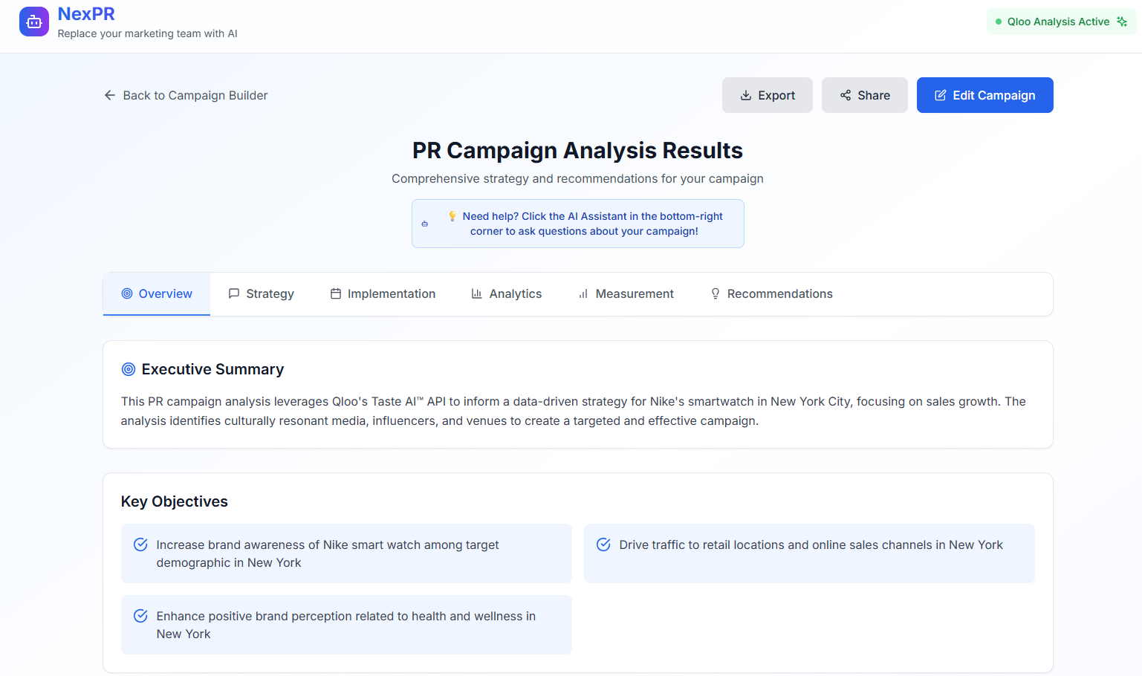1142x676 pixels.
Task: Click the Executive Summary target icon
Action: coord(129,369)
